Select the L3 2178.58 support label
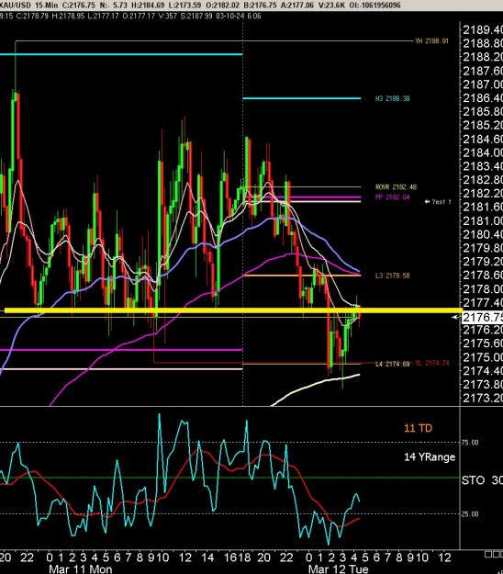Viewport: 503px width, 574px height. [x=393, y=276]
